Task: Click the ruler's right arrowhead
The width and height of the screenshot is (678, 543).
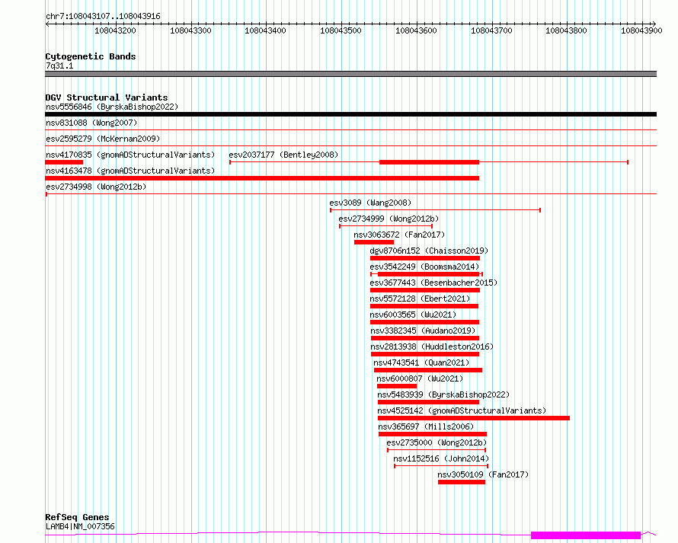Action: coord(654,24)
